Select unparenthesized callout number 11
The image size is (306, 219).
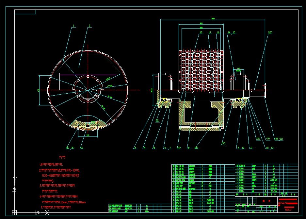251,148
